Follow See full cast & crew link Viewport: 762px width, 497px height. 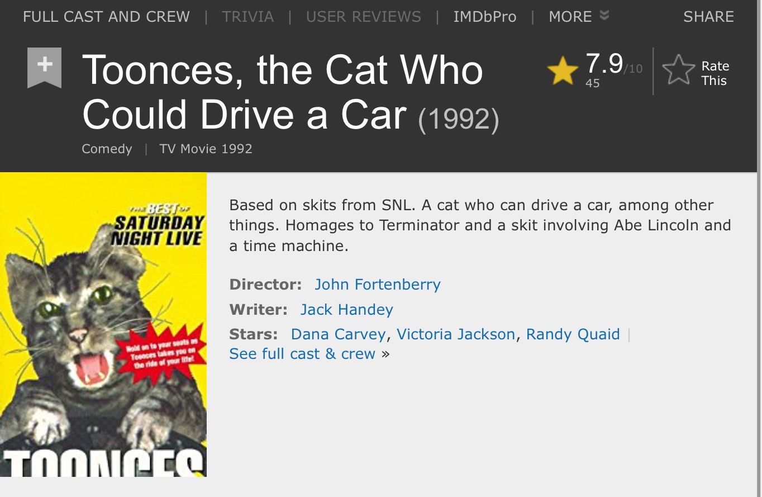[302, 354]
